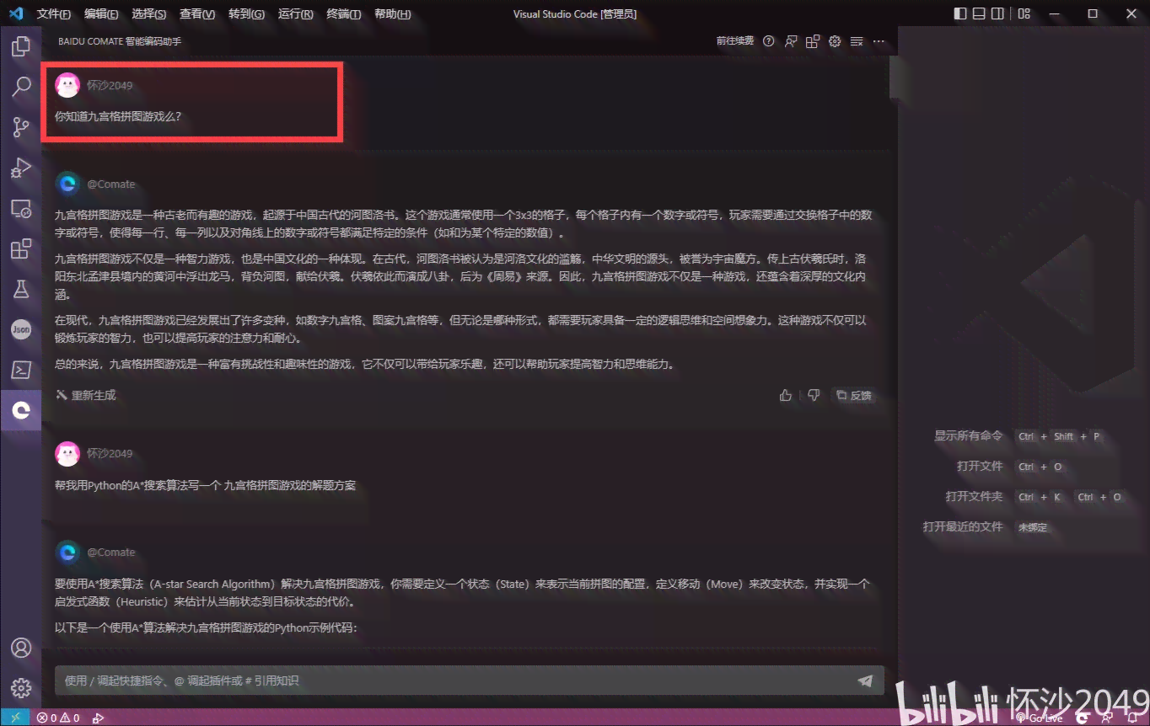Open the Explorer view in activity bar
Viewport: 1150px width, 726px height.
(x=21, y=47)
